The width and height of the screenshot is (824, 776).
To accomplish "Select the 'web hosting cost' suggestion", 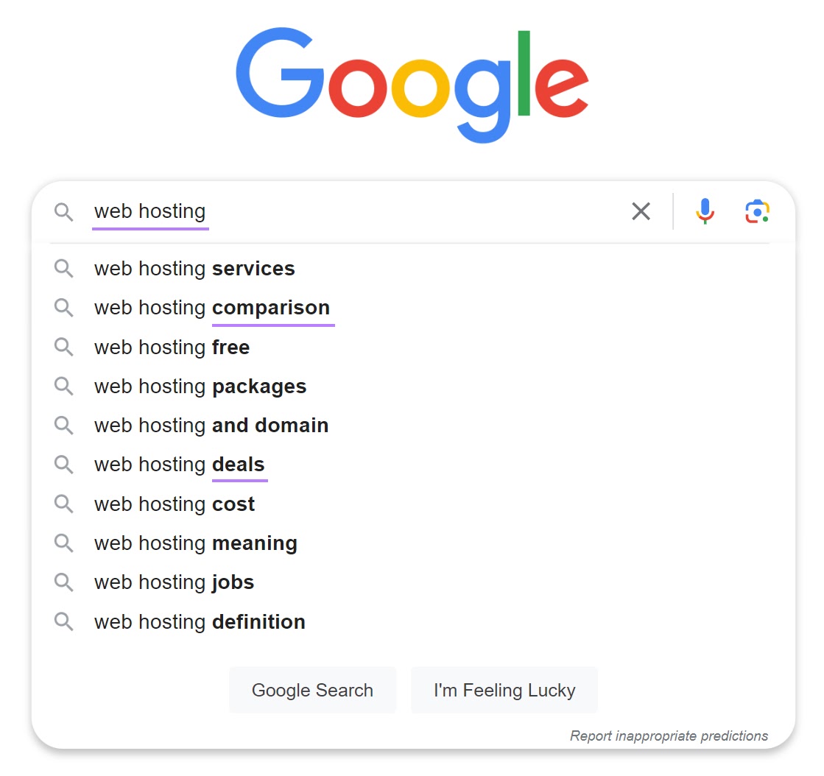I will pyautogui.click(x=174, y=504).
